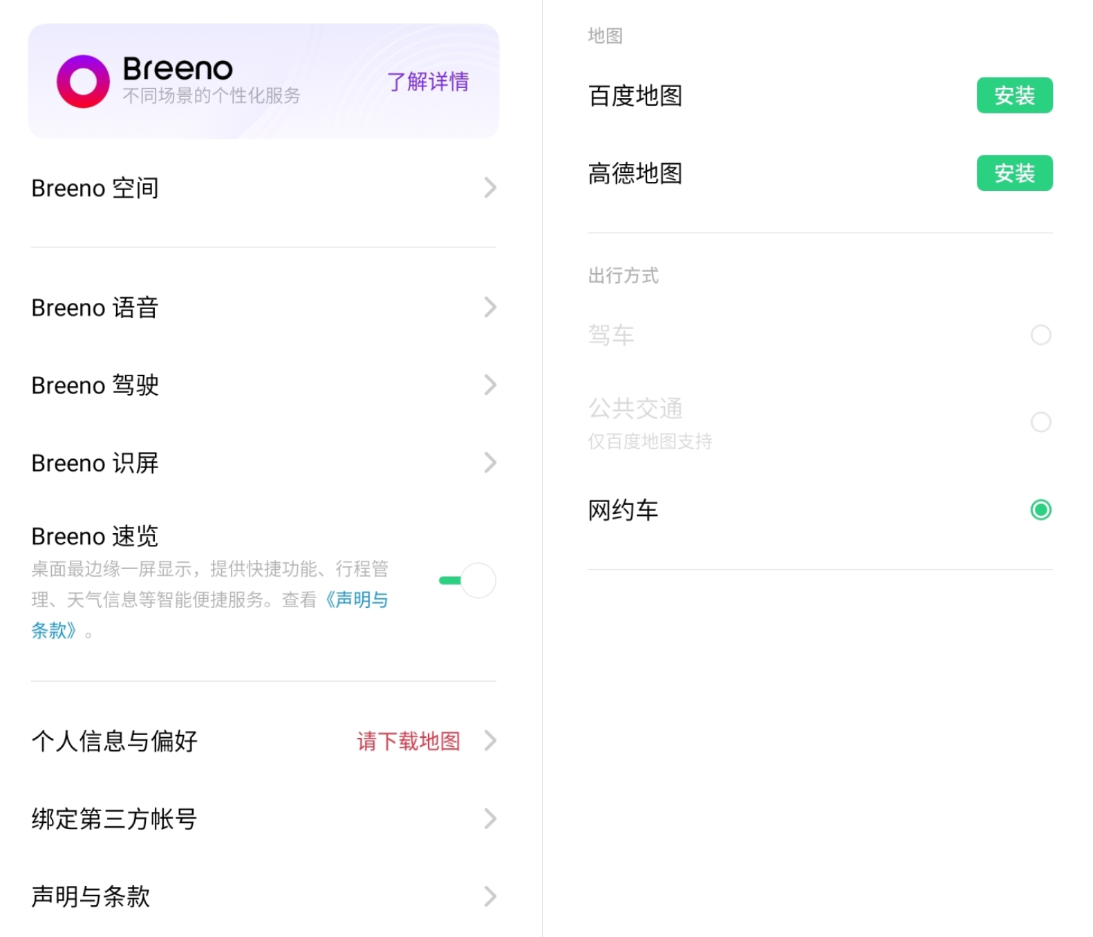
Task: Install 百度地图 with green 安装 button
Action: pos(1014,95)
